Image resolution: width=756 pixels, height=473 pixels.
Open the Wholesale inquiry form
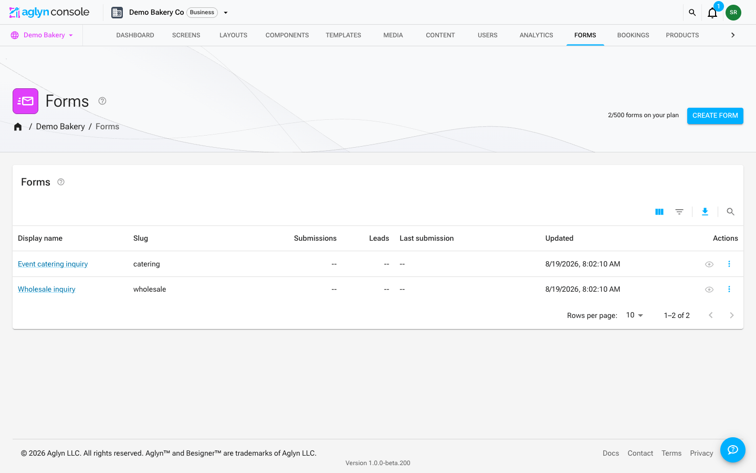coord(47,289)
